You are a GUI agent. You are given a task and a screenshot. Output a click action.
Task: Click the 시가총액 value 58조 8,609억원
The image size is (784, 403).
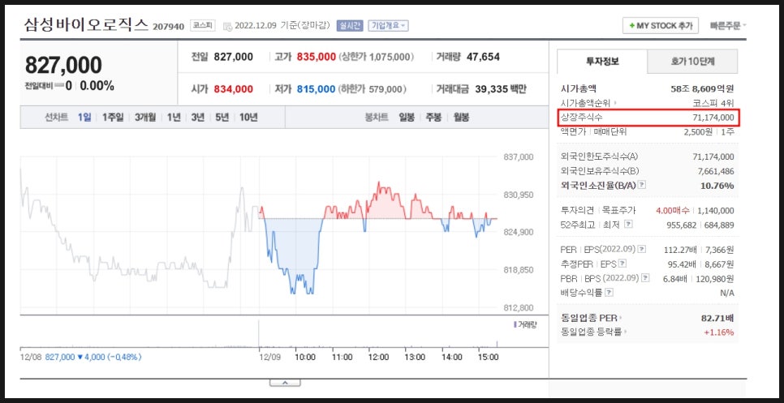tap(703, 89)
